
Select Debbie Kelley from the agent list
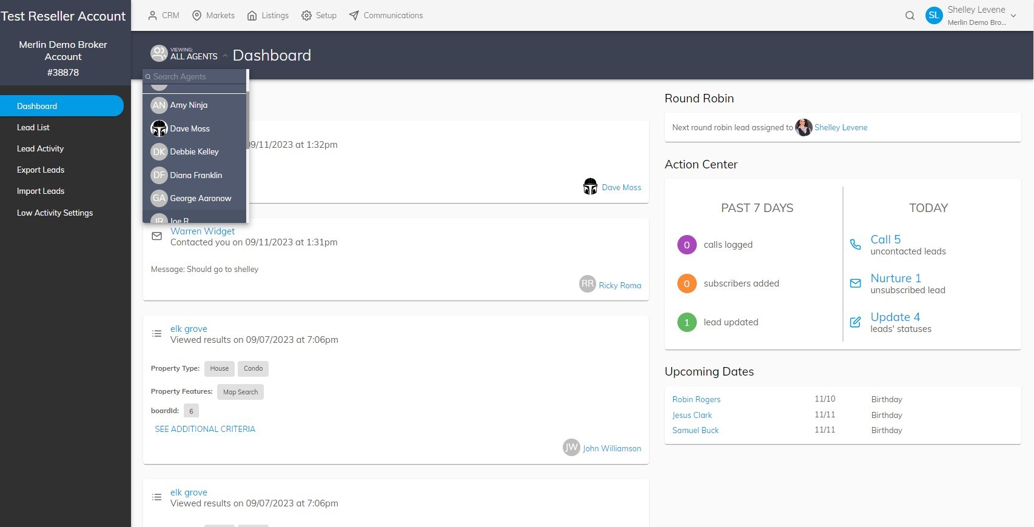(194, 152)
